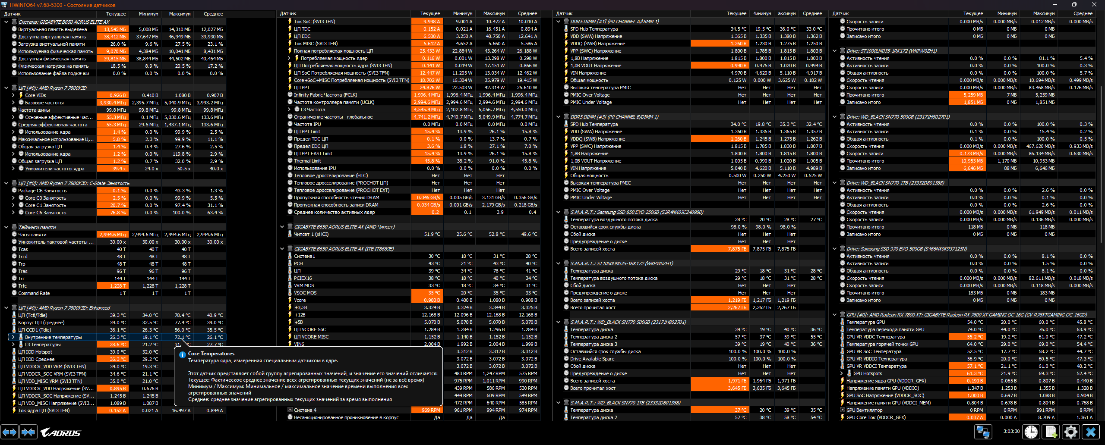Click thermometer icon beside VRM MOS
The image size is (1105, 445).
click(x=290, y=285)
